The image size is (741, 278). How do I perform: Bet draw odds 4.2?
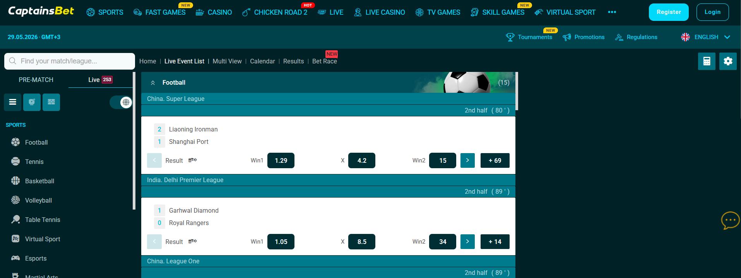(x=362, y=160)
